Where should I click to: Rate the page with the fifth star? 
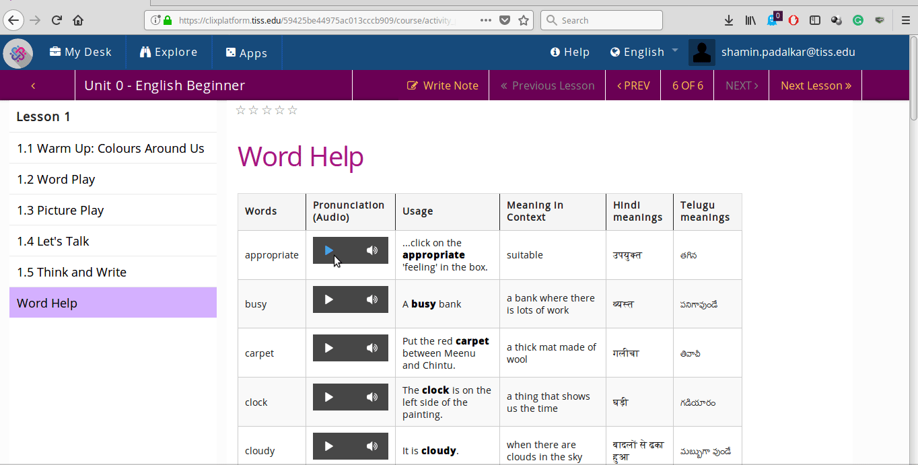(292, 110)
